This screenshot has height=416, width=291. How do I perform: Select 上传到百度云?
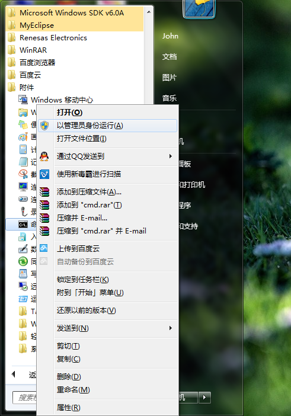pos(108,248)
